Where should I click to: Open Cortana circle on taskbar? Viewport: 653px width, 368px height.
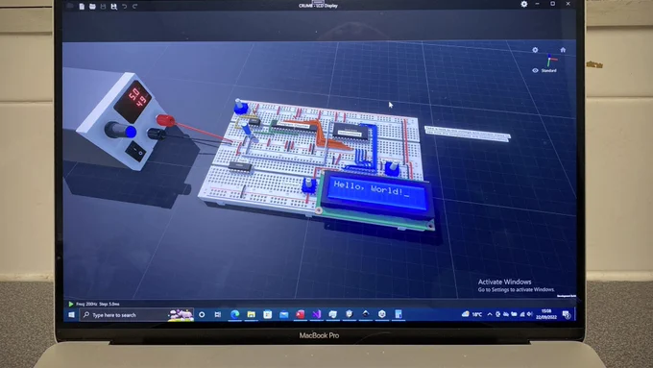(x=202, y=314)
